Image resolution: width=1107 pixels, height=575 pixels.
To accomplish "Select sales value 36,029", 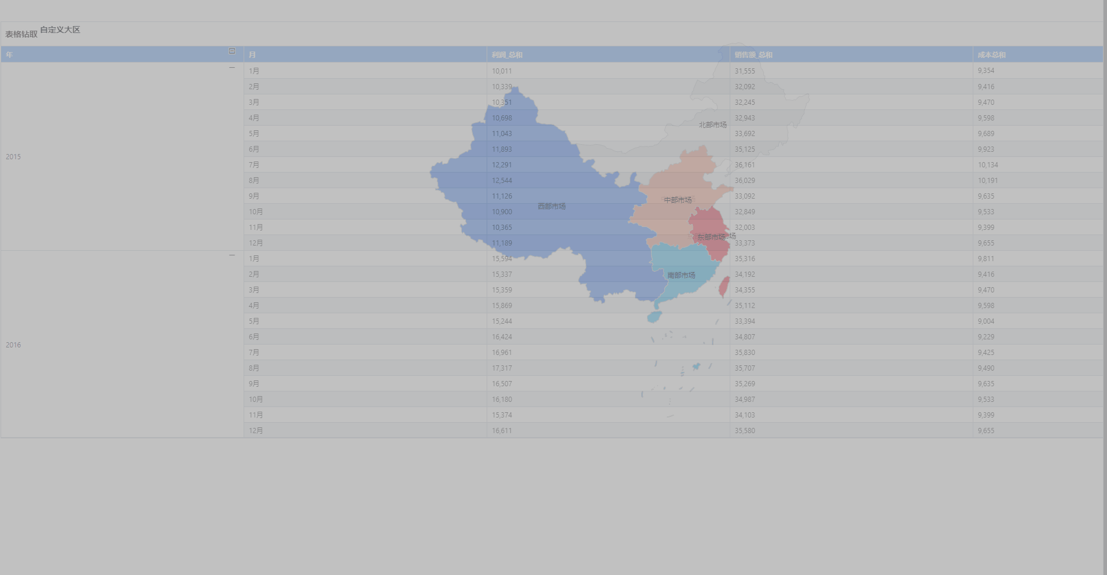I will tap(745, 181).
